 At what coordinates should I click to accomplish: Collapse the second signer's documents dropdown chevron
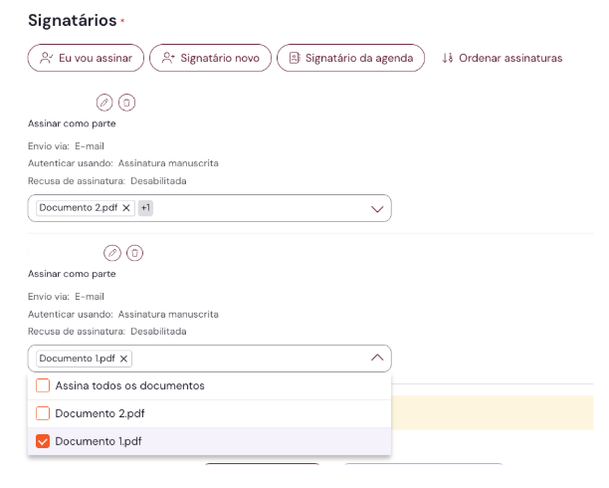377,359
